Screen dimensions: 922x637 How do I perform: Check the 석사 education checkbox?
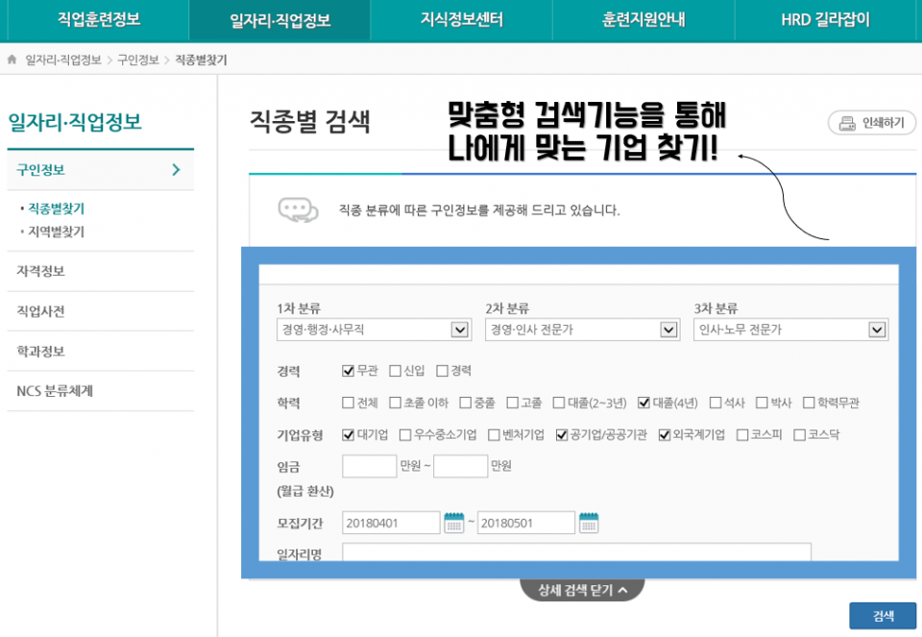714,403
